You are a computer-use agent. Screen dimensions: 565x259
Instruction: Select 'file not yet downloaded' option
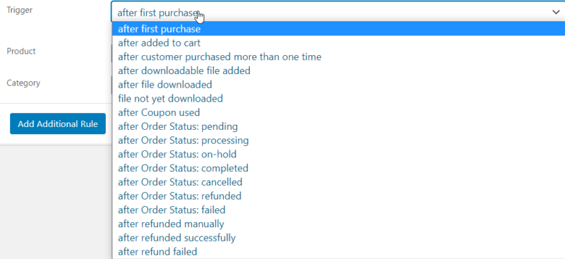tap(338, 98)
